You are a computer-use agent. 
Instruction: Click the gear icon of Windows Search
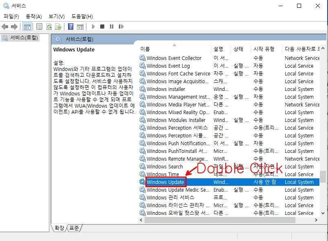pos(143,166)
